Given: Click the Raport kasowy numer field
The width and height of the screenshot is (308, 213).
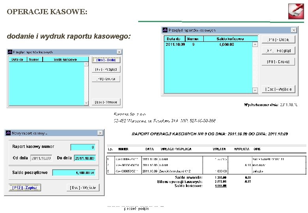Looking at the screenshot, I should click(83, 147).
